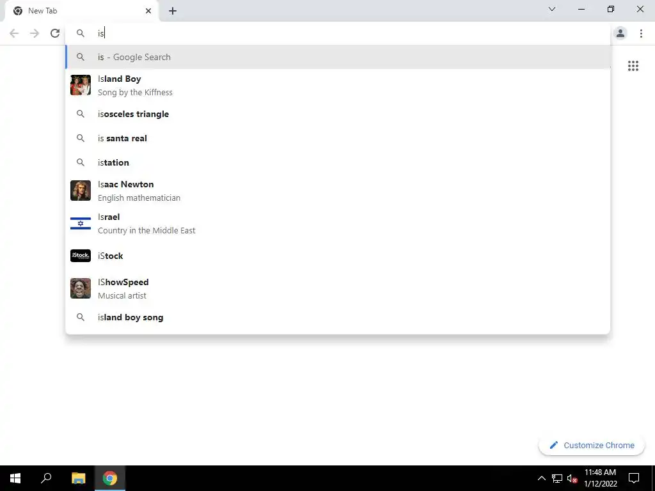Choose the Isaac Newton suggestion
This screenshot has width=655, height=491.
[338, 191]
